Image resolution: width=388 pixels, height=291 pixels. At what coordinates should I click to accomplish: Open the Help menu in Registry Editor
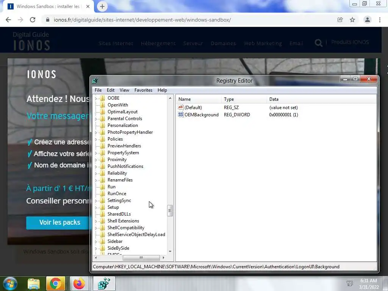coord(162,90)
